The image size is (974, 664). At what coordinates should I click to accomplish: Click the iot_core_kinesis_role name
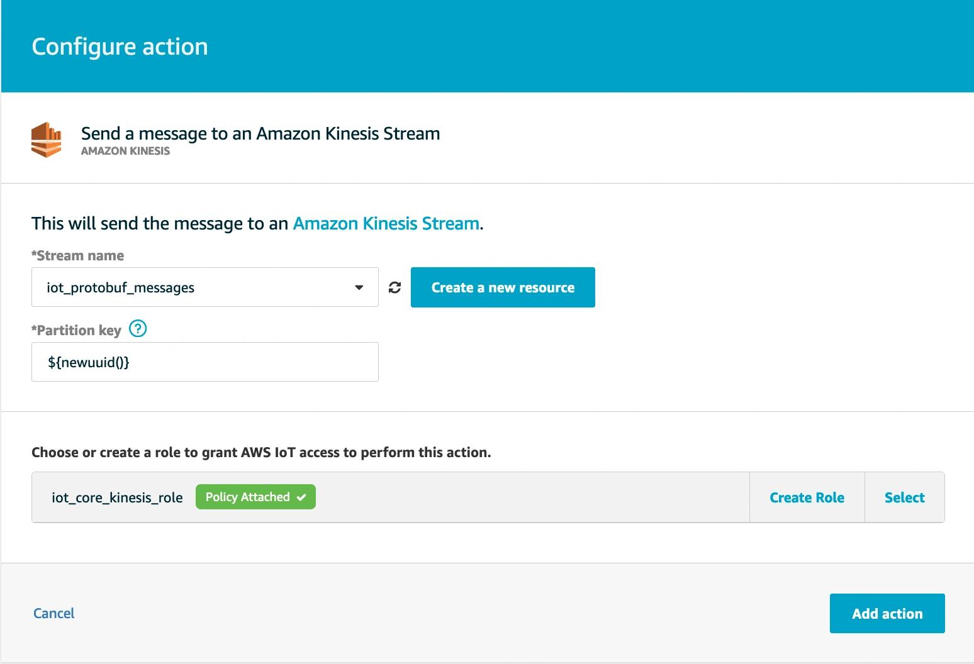(x=117, y=497)
